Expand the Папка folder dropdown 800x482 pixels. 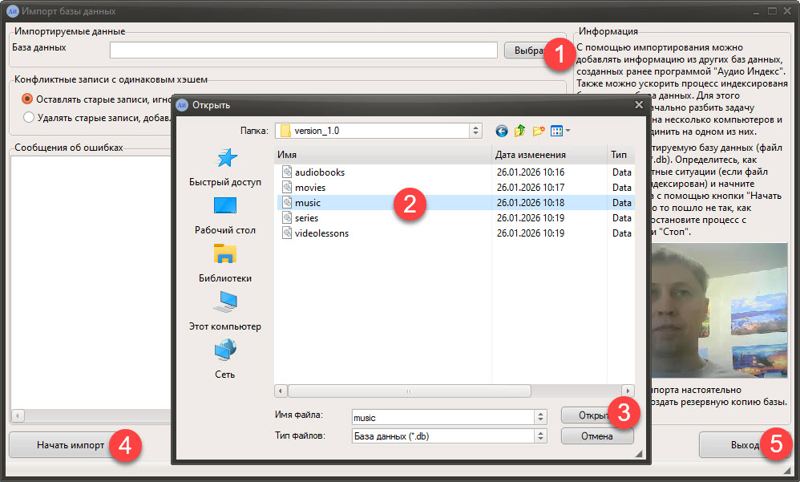(475, 131)
